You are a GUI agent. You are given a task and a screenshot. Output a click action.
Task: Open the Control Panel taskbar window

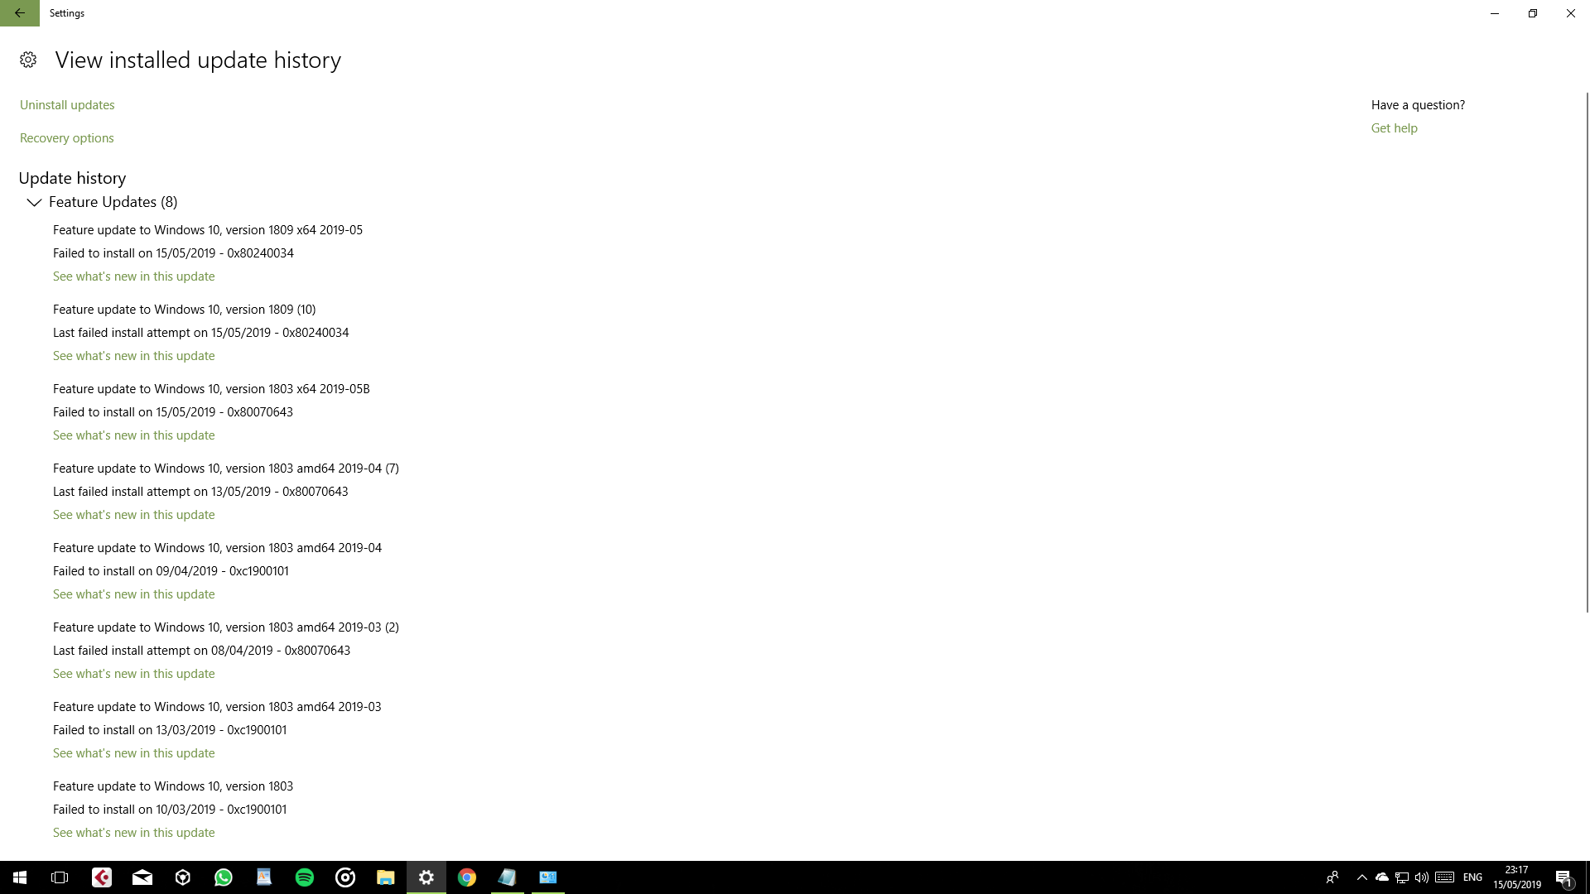[548, 877]
